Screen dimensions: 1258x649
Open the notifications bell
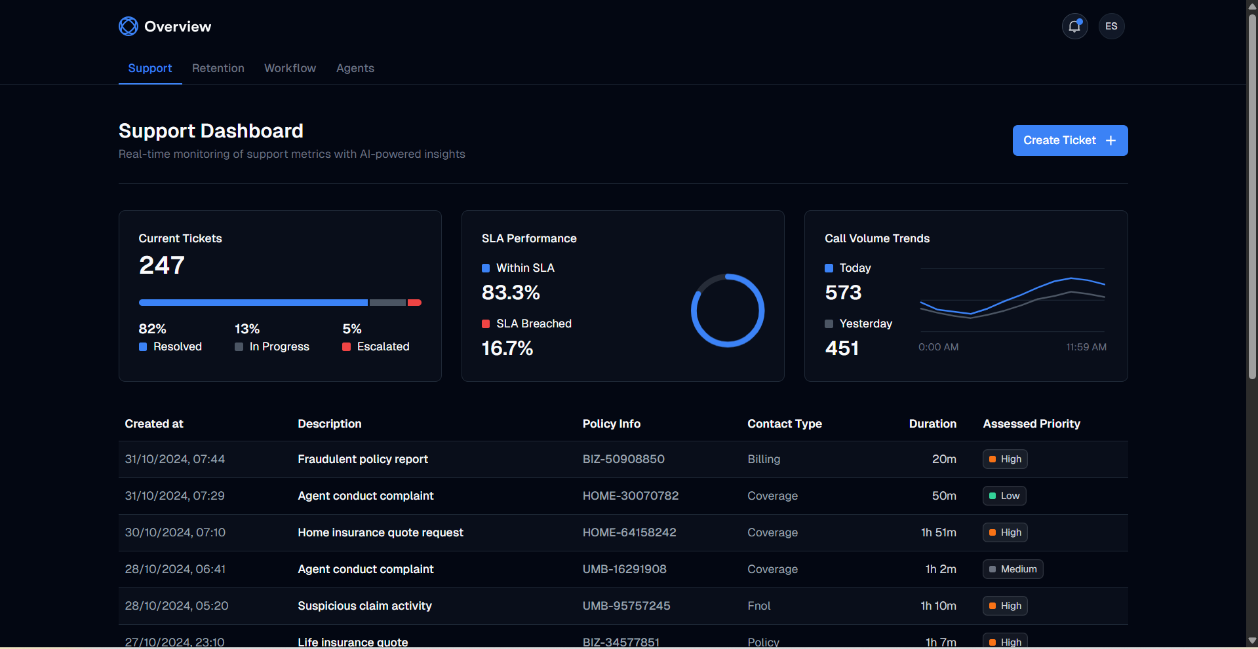1074,26
